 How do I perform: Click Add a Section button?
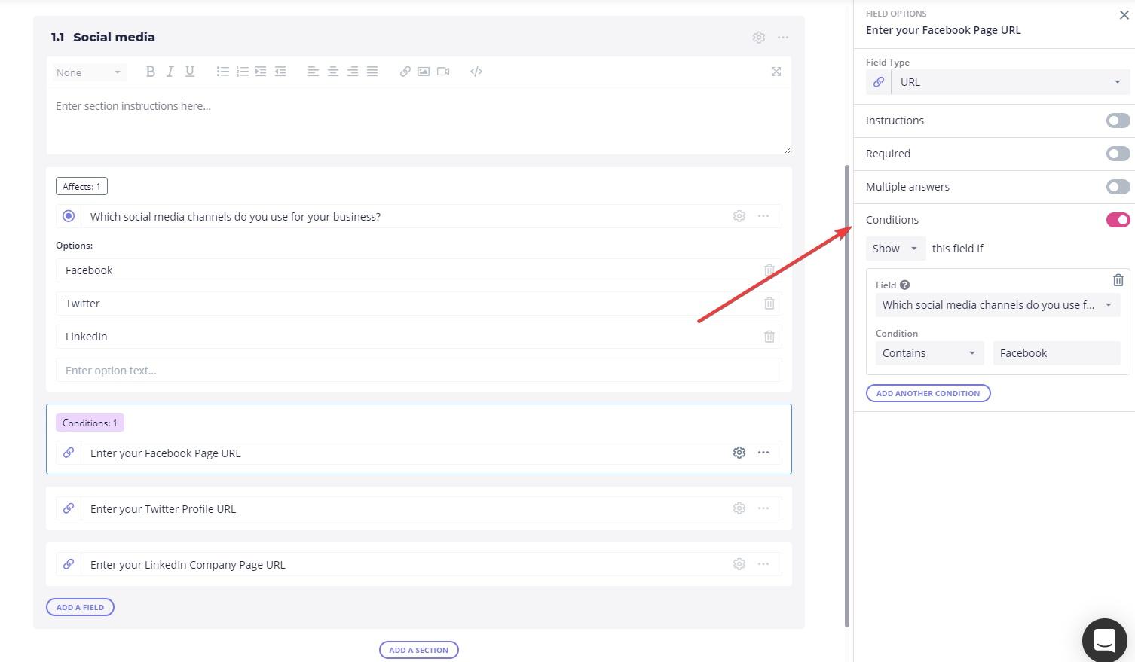[419, 650]
